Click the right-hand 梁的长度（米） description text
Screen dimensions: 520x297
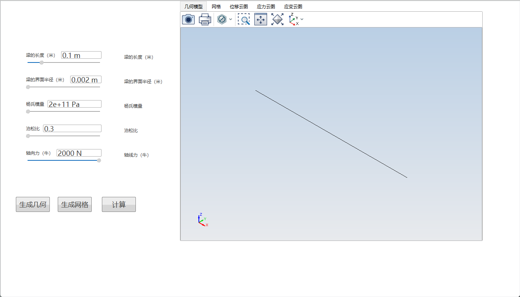(139, 57)
